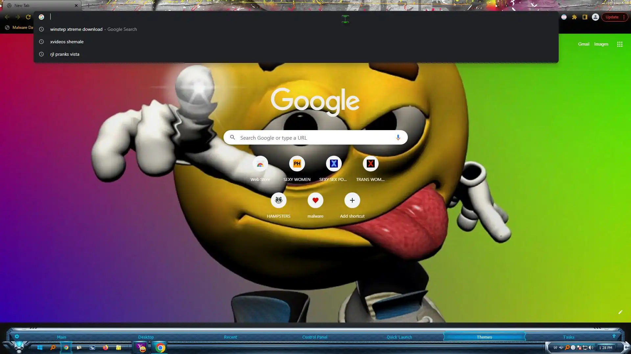Open the Google apps grid
Viewport: 631px width, 354px height.
click(x=619, y=44)
